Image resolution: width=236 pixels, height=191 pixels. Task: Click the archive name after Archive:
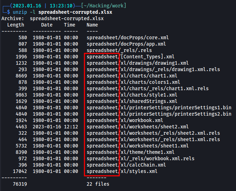[x=67, y=19]
